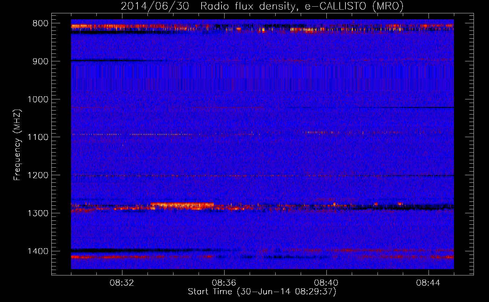Click the 'Start Time (30-Jun-14 08:29:37)' label

[262, 292]
